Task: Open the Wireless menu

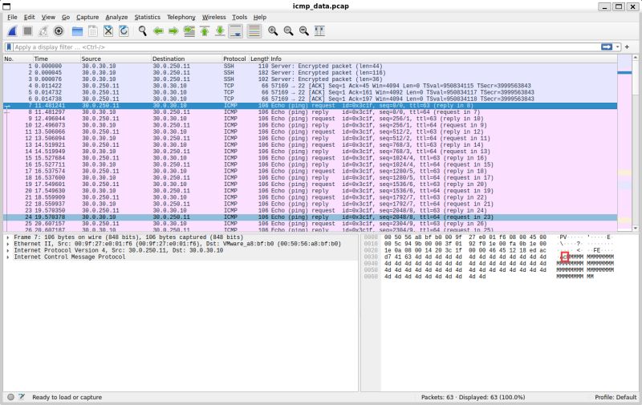Action: pyautogui.click(x=213, y=17)
